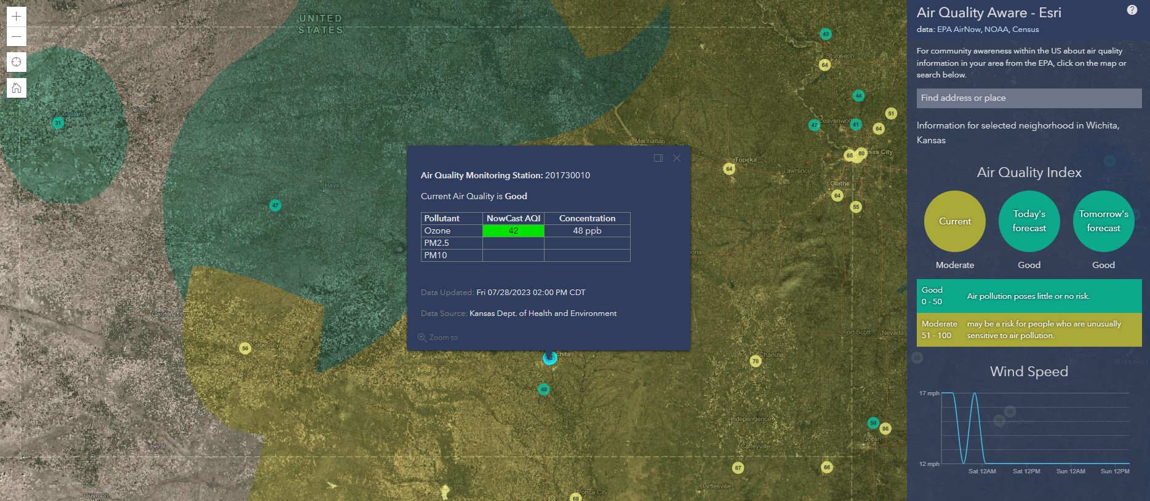Click the NowCast AQI column header
This screenshot has width=1150, height=501.
tap(513, 218)
